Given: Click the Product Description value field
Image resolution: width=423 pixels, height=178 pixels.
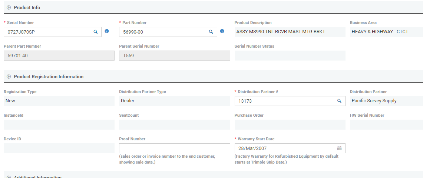Looking at the screenshot, I should coord(290,32).
